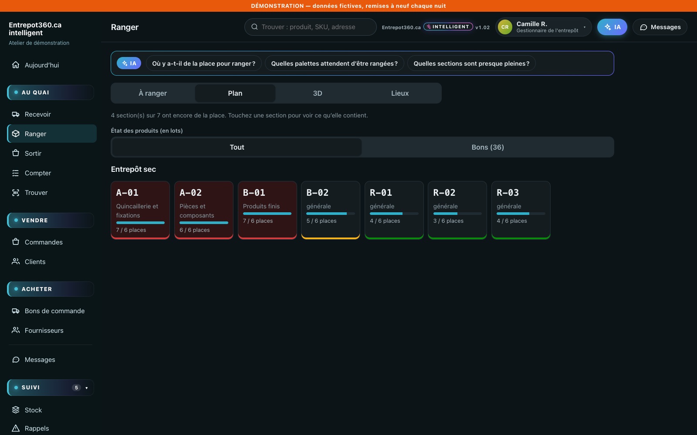Click the Bons de commande truck icon

tap(16, 311)
